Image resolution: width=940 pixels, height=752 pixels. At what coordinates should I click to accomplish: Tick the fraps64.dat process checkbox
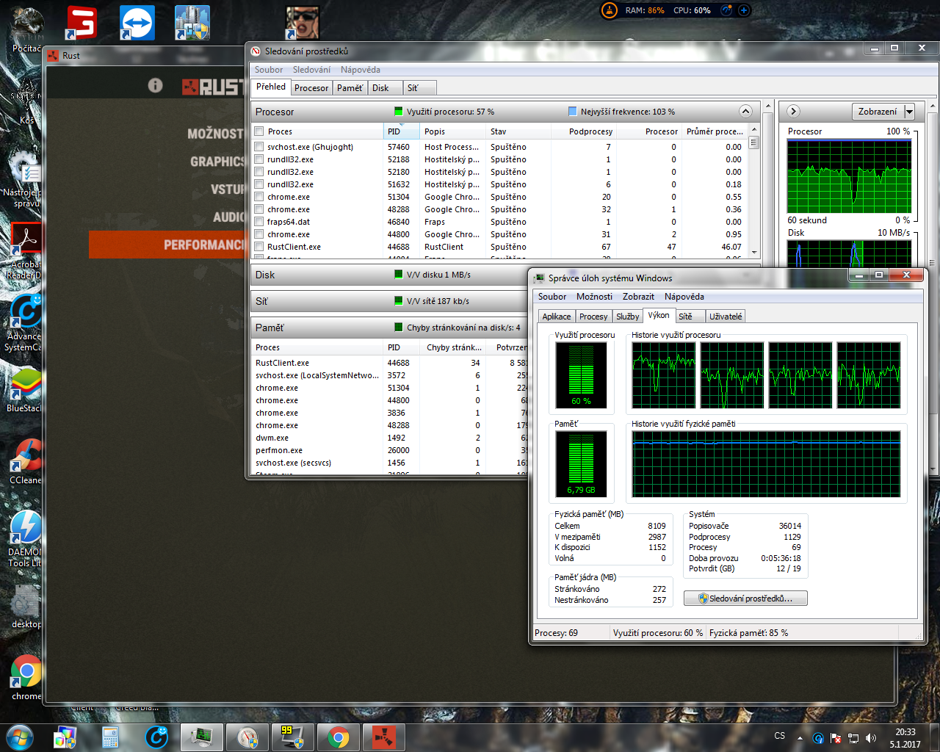pyautogui.click(x=258, y=222)
